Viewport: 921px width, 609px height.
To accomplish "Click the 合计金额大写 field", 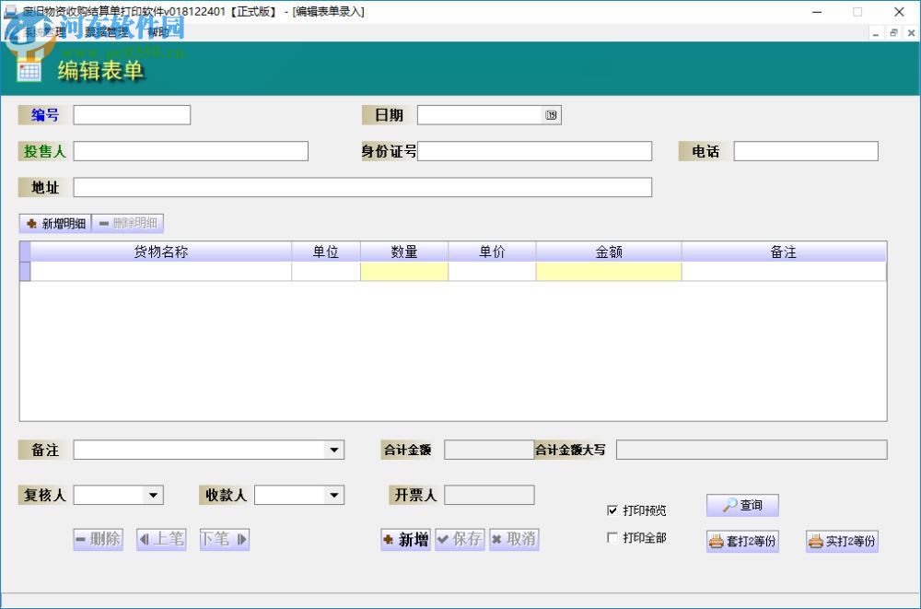I will (x=752, y=450).
